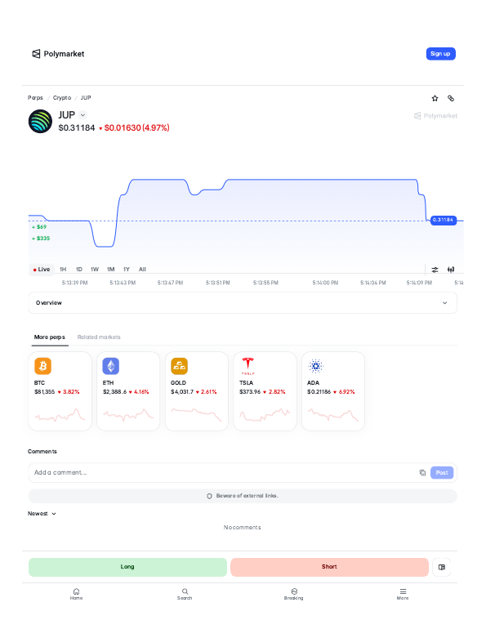Click the 0.31184 price label on chart
The width and height of the screenshot is (486, 629).
443,221
